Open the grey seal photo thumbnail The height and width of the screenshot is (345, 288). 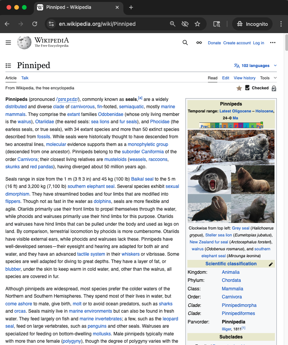231,147
